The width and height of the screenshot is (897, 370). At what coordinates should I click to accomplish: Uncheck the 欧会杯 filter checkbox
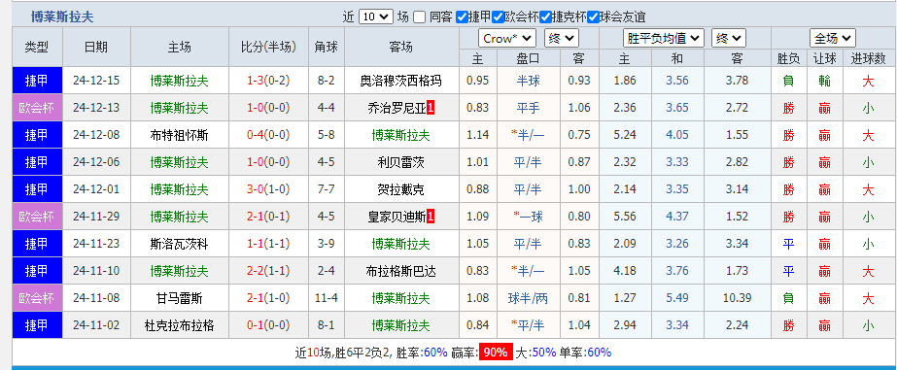click(499, 17)
